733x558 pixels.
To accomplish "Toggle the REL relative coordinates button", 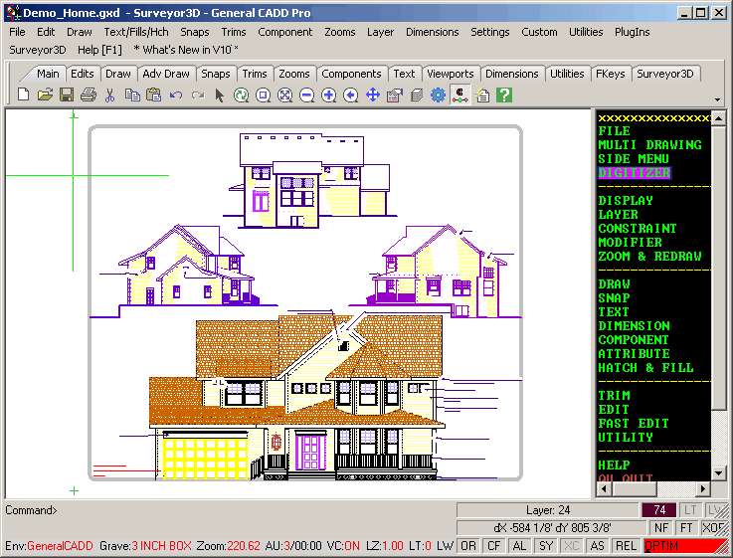I will click(x=625, y=546).
